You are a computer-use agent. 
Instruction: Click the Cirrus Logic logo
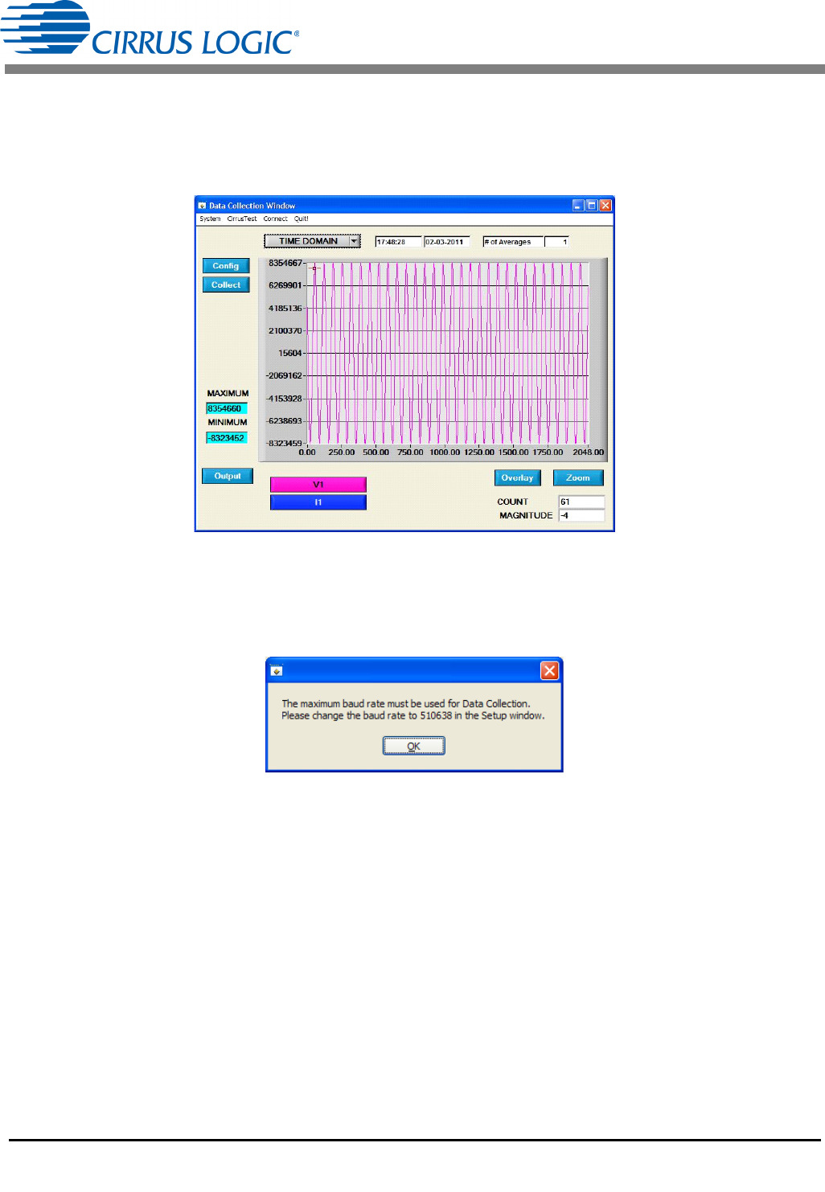click(150, 31)
